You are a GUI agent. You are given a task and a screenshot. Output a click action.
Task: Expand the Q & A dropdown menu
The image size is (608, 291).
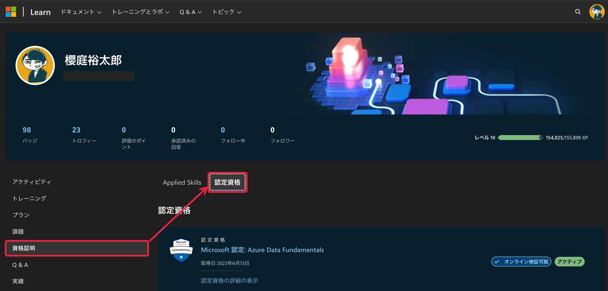(191, 12)
